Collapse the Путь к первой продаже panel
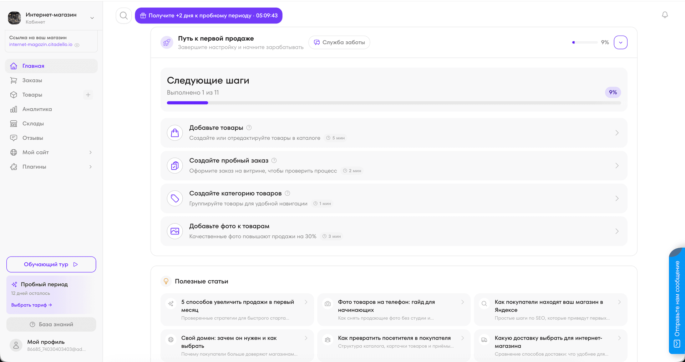Screen dimensions: 685x362 (620, 42)
